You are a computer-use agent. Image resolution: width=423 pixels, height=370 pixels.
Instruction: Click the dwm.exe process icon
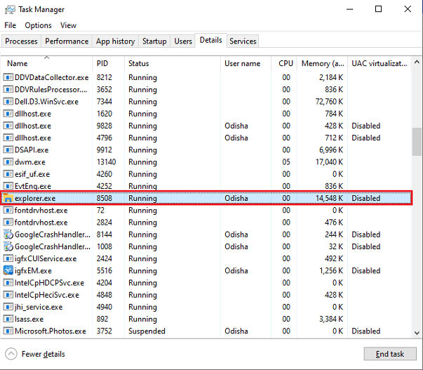pos(8,162)
